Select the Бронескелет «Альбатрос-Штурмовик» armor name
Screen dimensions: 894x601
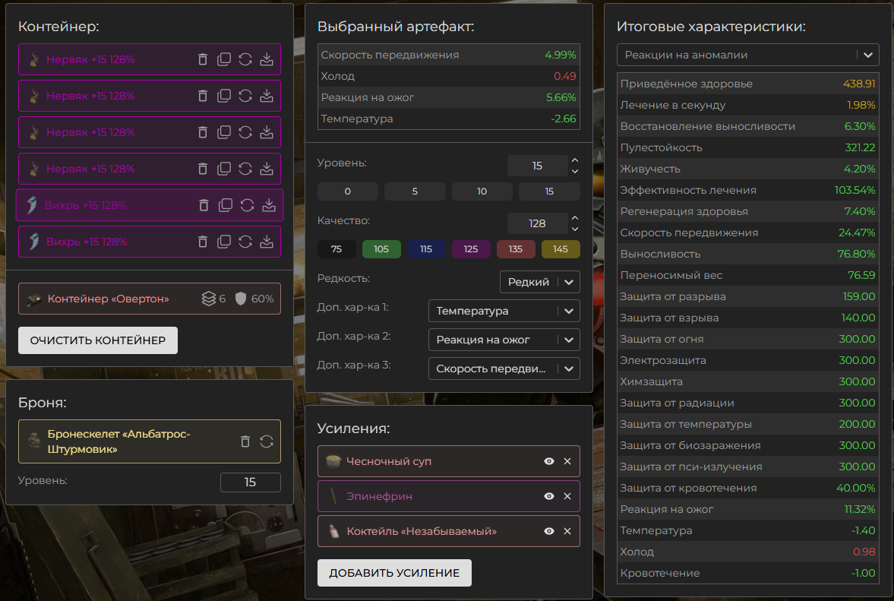click(118, 441)
